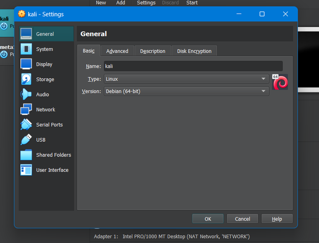Open the Storage settings icon
Screen dimensions: 319x243
(26, 79)
